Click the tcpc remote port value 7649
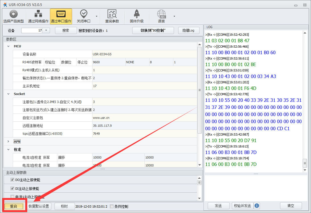Screen dimensions: 311x213 pos(145,134)
